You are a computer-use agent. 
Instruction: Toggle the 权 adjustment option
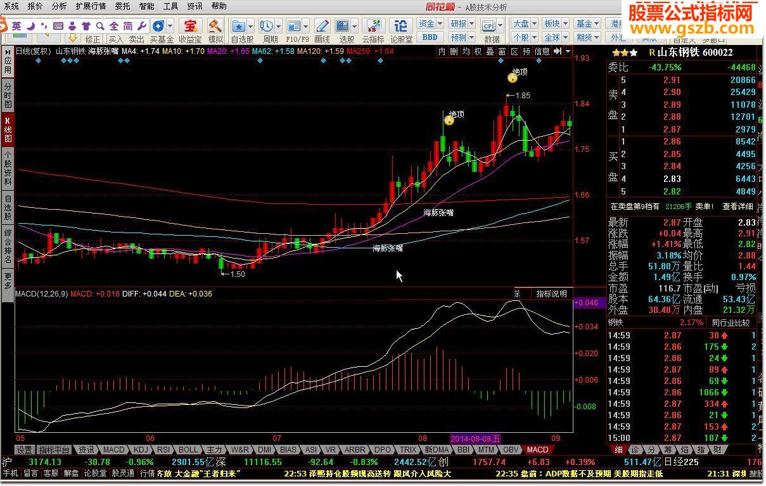tap(478, 51)
